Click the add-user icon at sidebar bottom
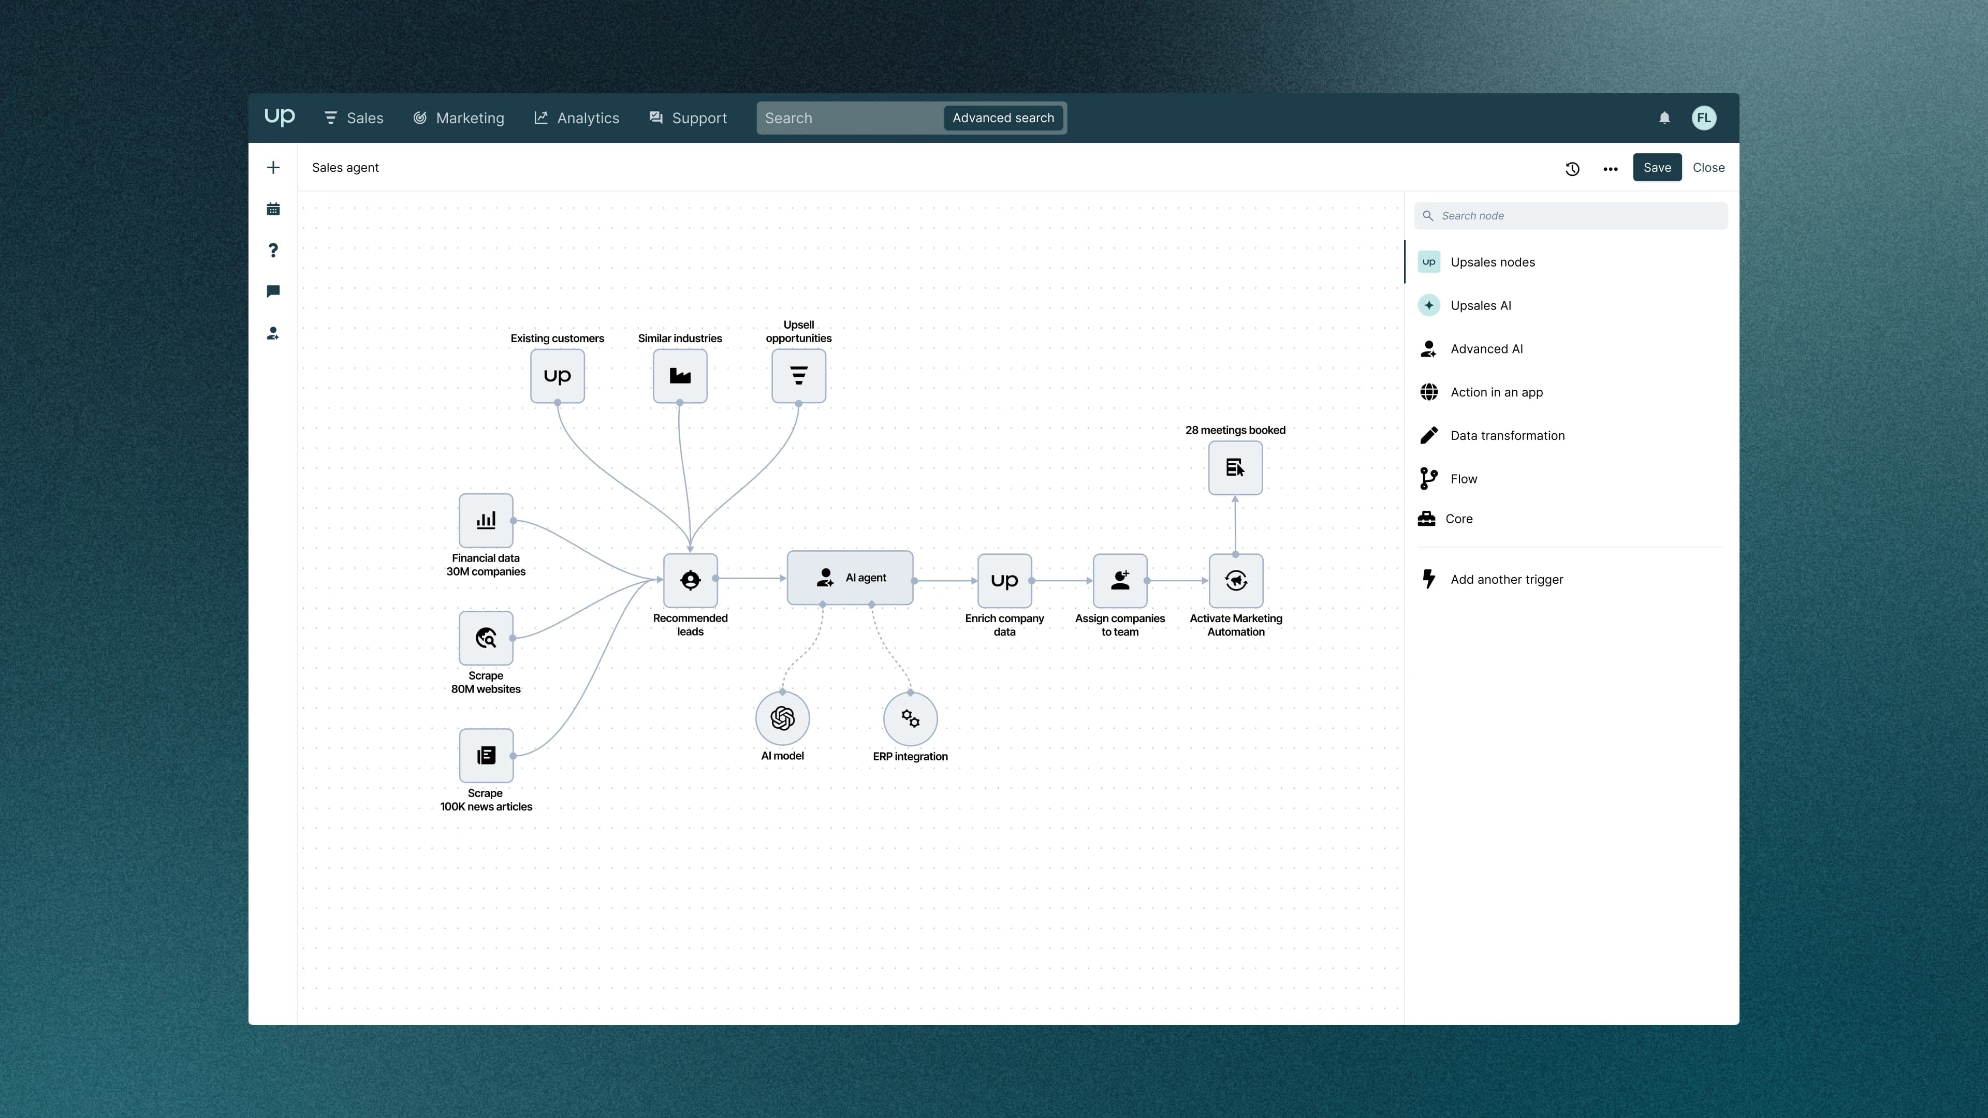Screen dimensions: 1988x1118 tap(273, 332)
